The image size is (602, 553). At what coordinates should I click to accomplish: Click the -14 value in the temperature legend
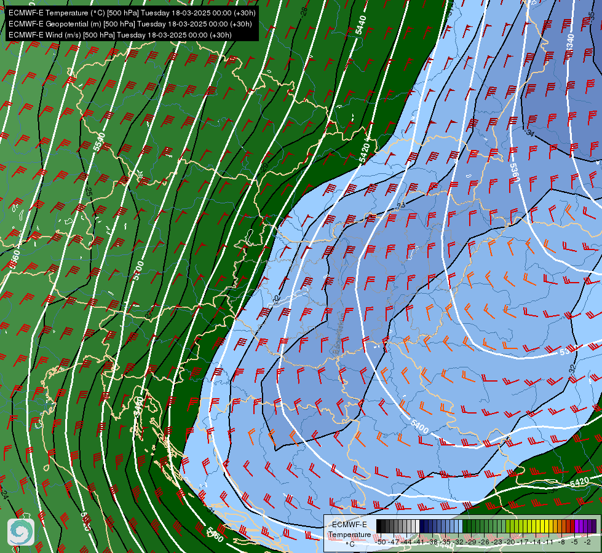click(536, 542)
